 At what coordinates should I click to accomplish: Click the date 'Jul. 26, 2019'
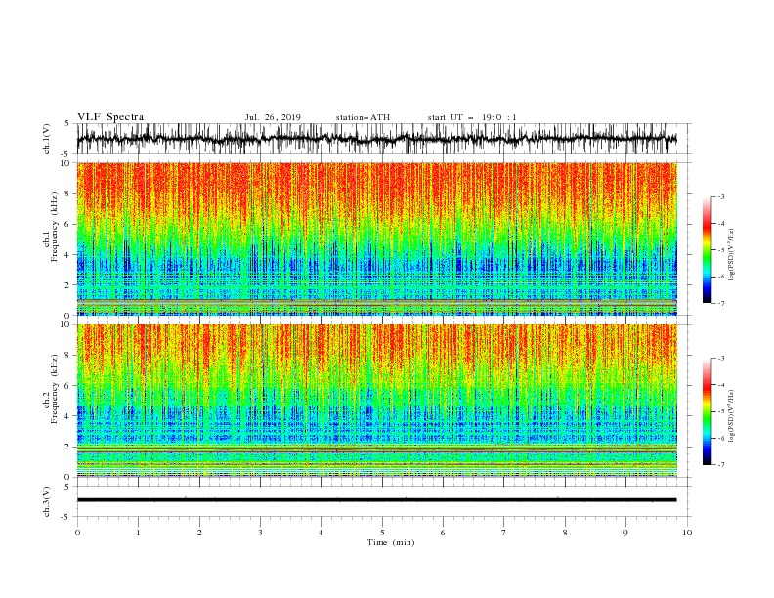pos(273,117)
